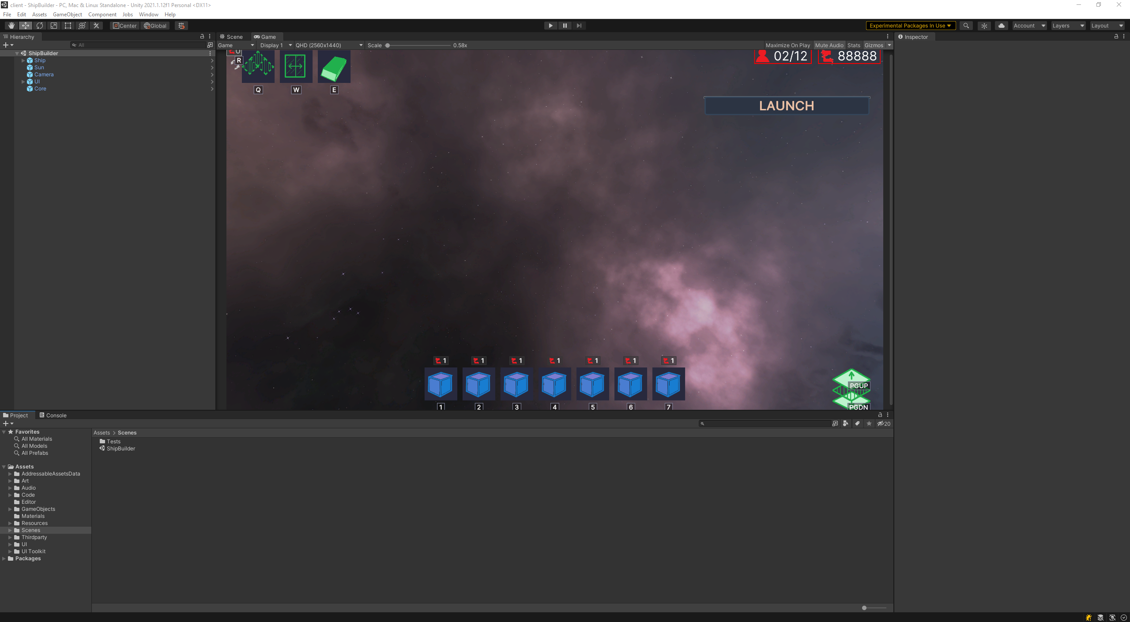Click the cache server status icon
Viewport: 1130px width, 622px height.
tap(1100, 618)
